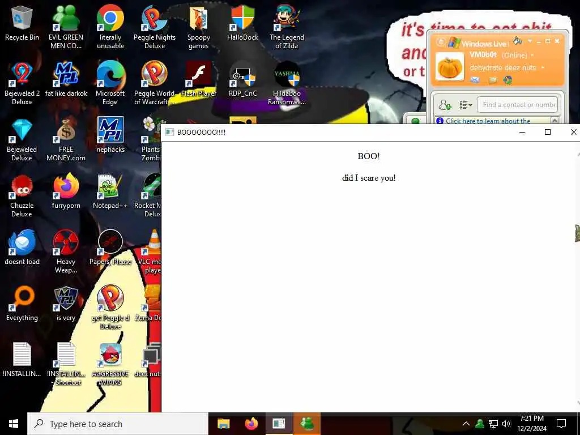Image resolution: width=580 pixels, height=435 pixels.
Task: Open the Spoopy games folder
Action: click(199, 27)
